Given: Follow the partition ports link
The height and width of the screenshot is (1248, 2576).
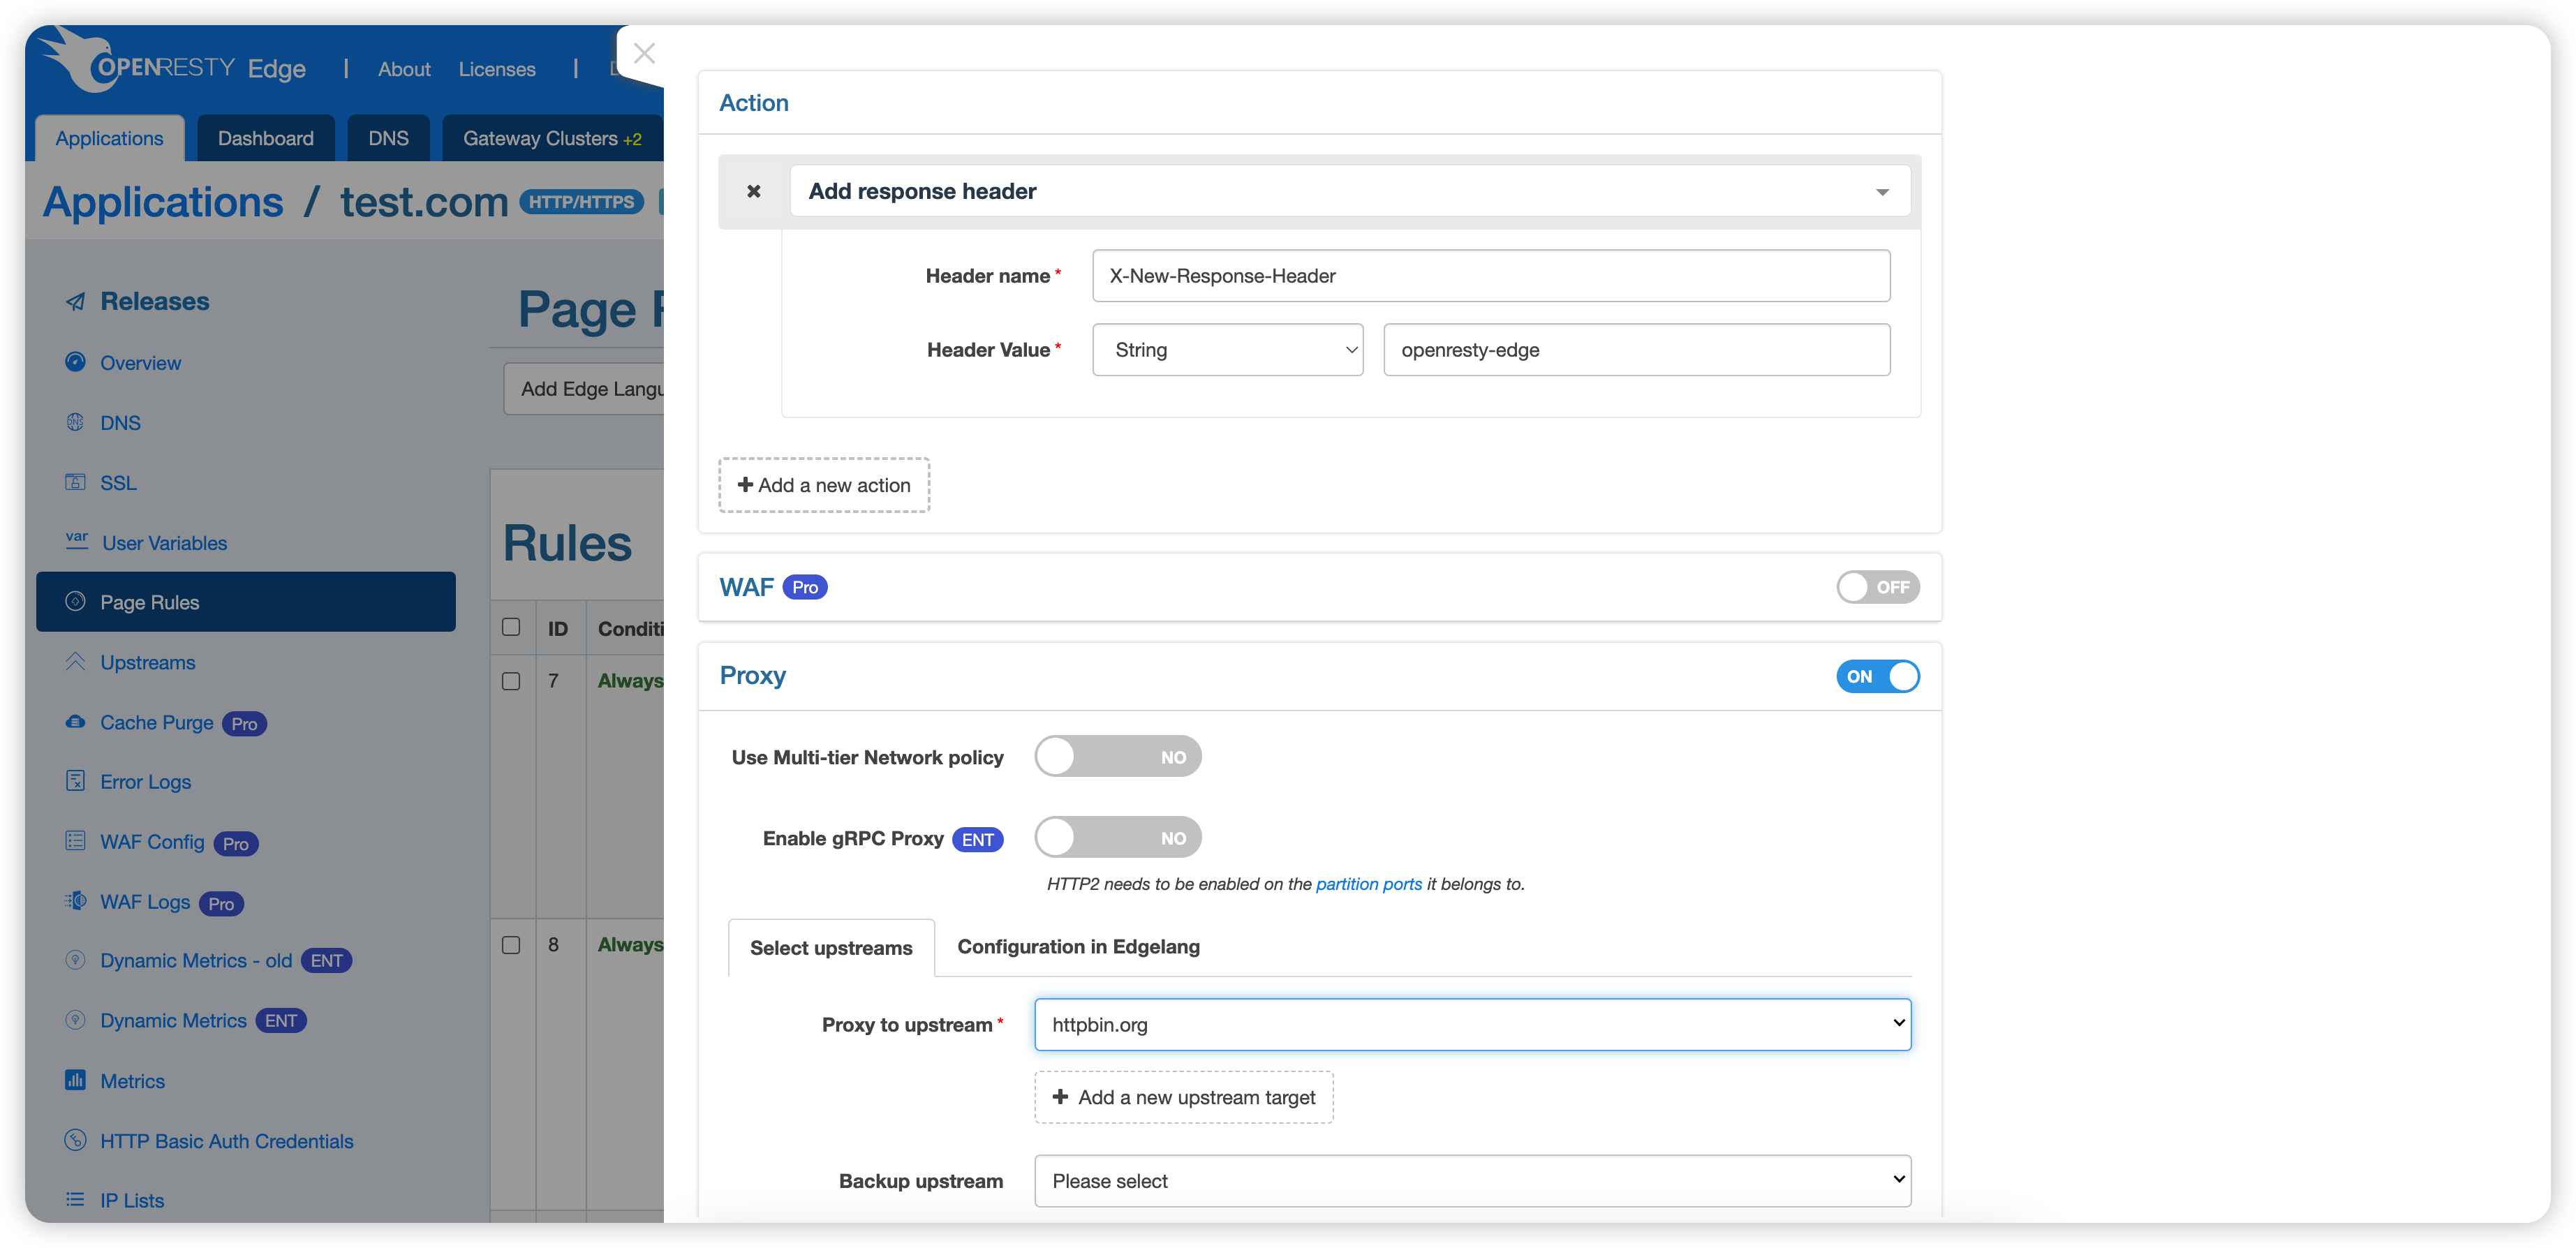Looking at the screenshot, I should pos(1368,884).
